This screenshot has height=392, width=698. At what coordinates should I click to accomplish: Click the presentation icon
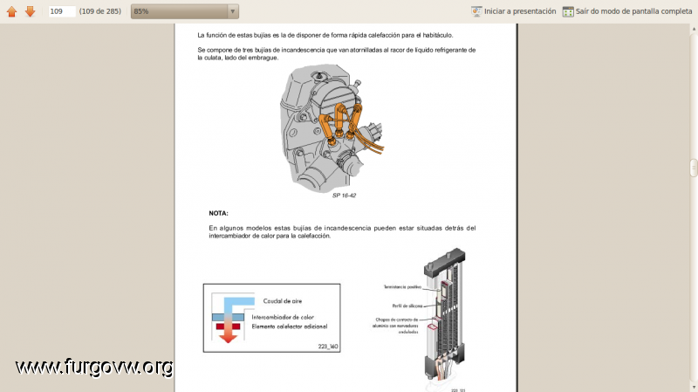(x=476, y=11)
